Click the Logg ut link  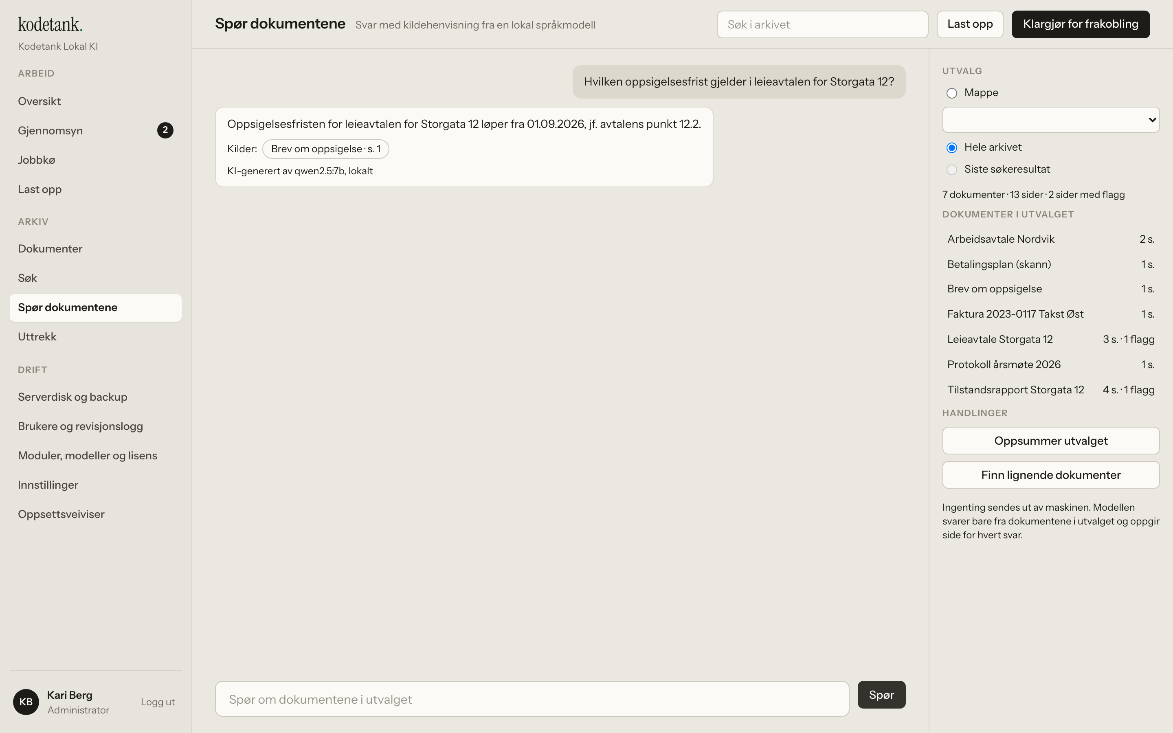[158, 702]
